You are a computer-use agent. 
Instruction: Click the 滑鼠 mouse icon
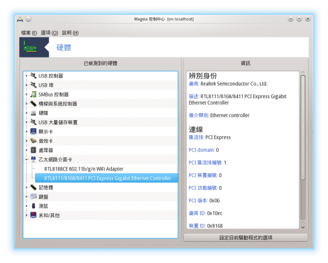[x=33, y=206]
